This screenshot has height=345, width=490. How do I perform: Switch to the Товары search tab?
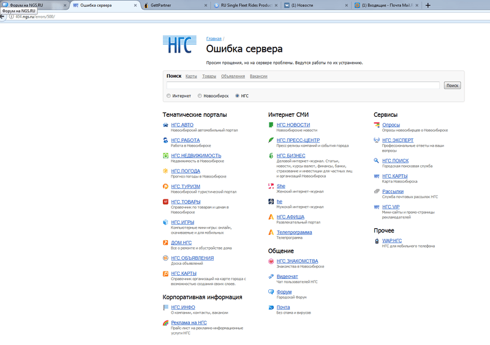(209, 76)
